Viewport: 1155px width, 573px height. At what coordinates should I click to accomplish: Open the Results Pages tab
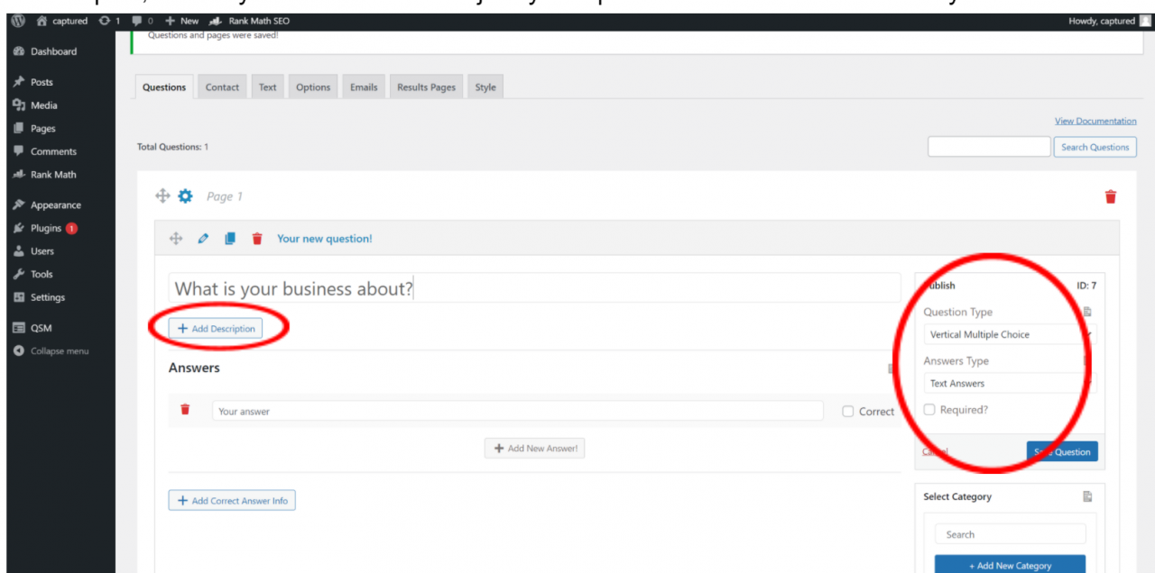tap(425, 86)
